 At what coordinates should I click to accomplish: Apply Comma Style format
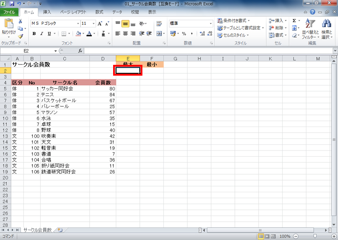[192, 34]
